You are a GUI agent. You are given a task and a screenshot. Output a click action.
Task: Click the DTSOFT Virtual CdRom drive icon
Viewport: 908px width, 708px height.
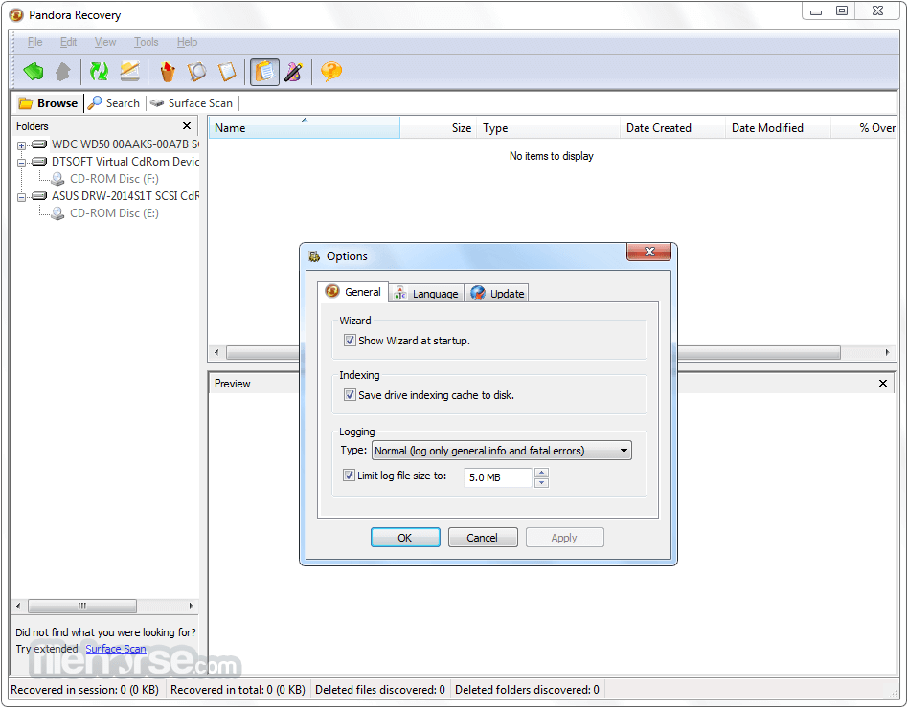click(39, 162)
